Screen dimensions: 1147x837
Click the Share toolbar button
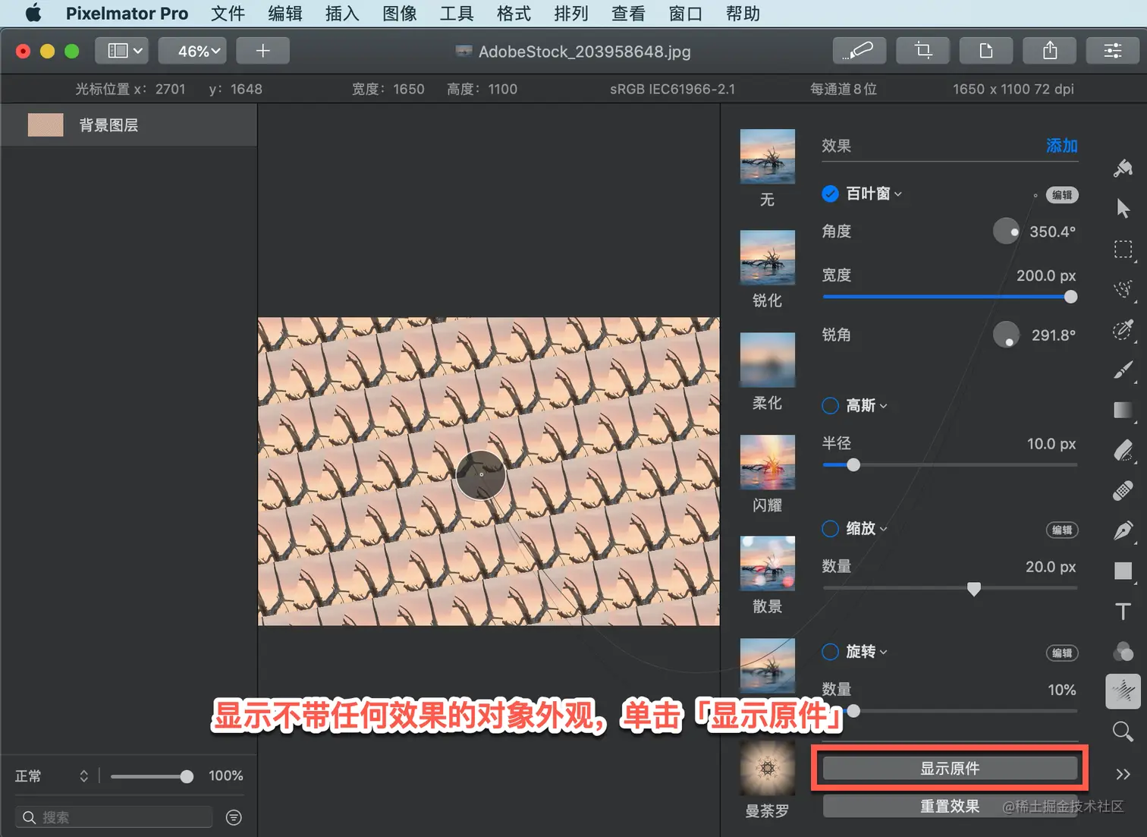click(1050, 51)
